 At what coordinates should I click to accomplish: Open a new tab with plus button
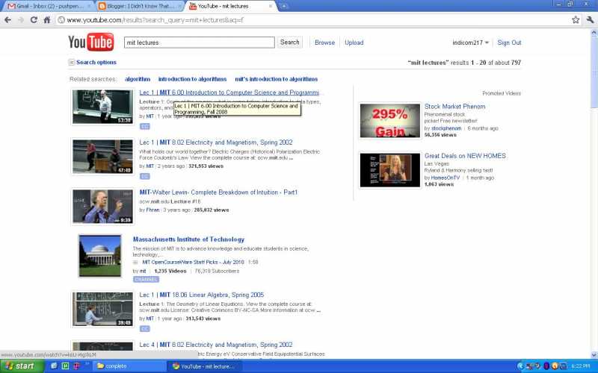[284, 6]
